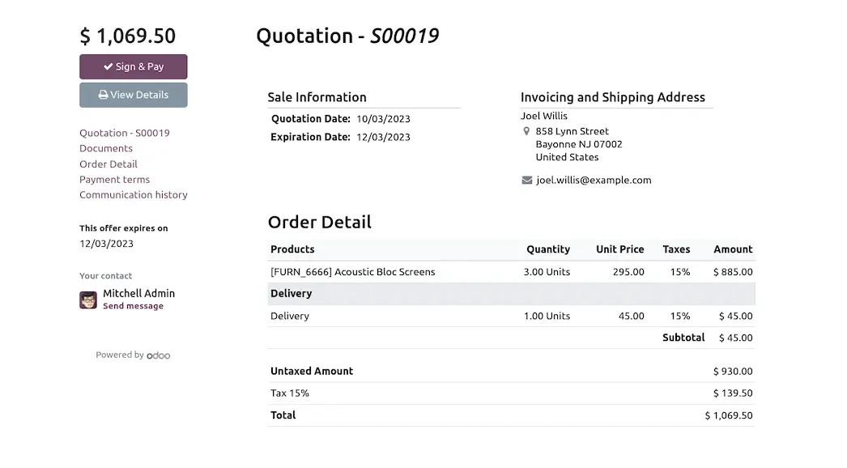The width and height of the screenshot is (847, 468).
Task: Click the Products column header
Action: point(292,249)
